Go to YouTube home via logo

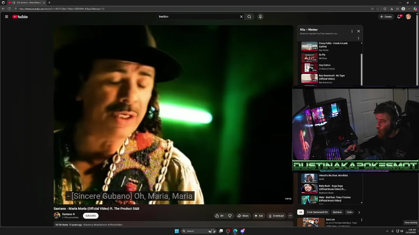click(x=20, y=17)
